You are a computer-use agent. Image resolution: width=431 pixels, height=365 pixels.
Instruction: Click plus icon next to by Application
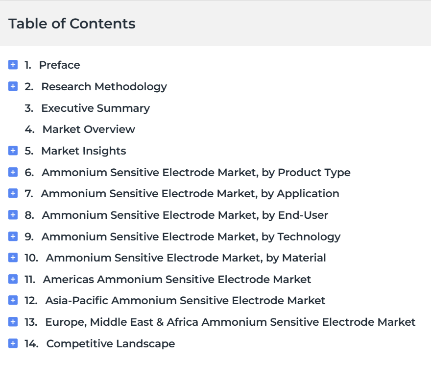[x=13, y=193]
